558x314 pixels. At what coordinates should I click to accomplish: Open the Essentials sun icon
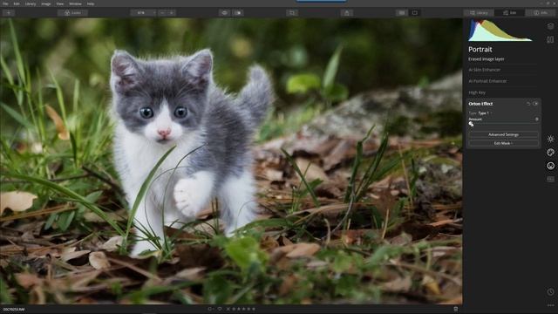coord(550,139)
